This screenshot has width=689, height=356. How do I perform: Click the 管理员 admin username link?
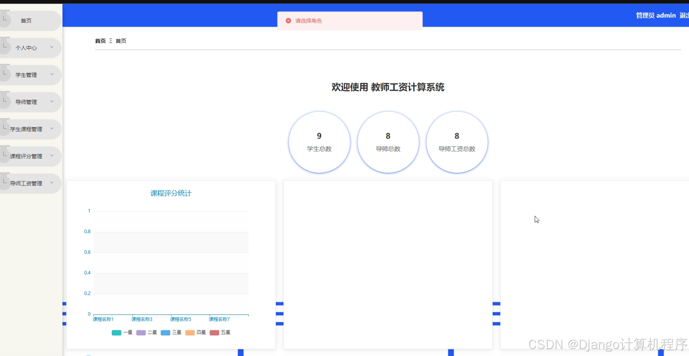coord(656,16)
